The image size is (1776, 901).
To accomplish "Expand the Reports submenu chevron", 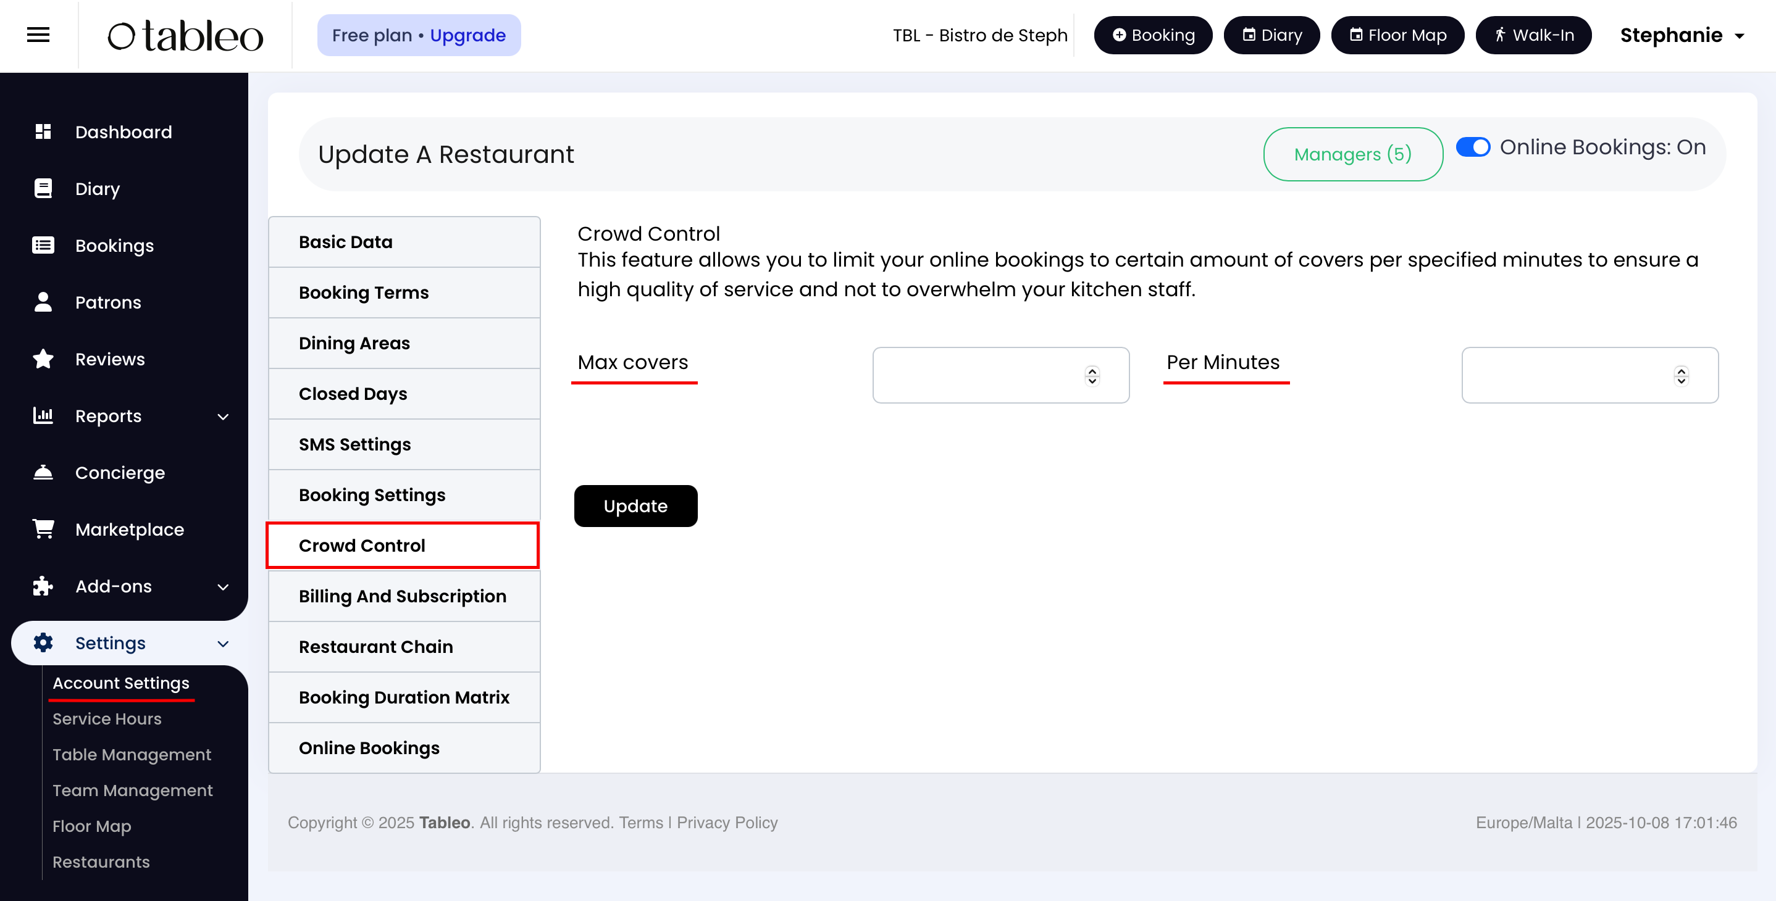I will 223,417.
